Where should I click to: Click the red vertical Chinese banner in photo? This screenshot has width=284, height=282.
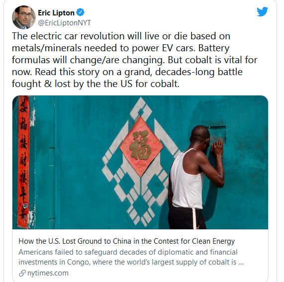[23, 162]
